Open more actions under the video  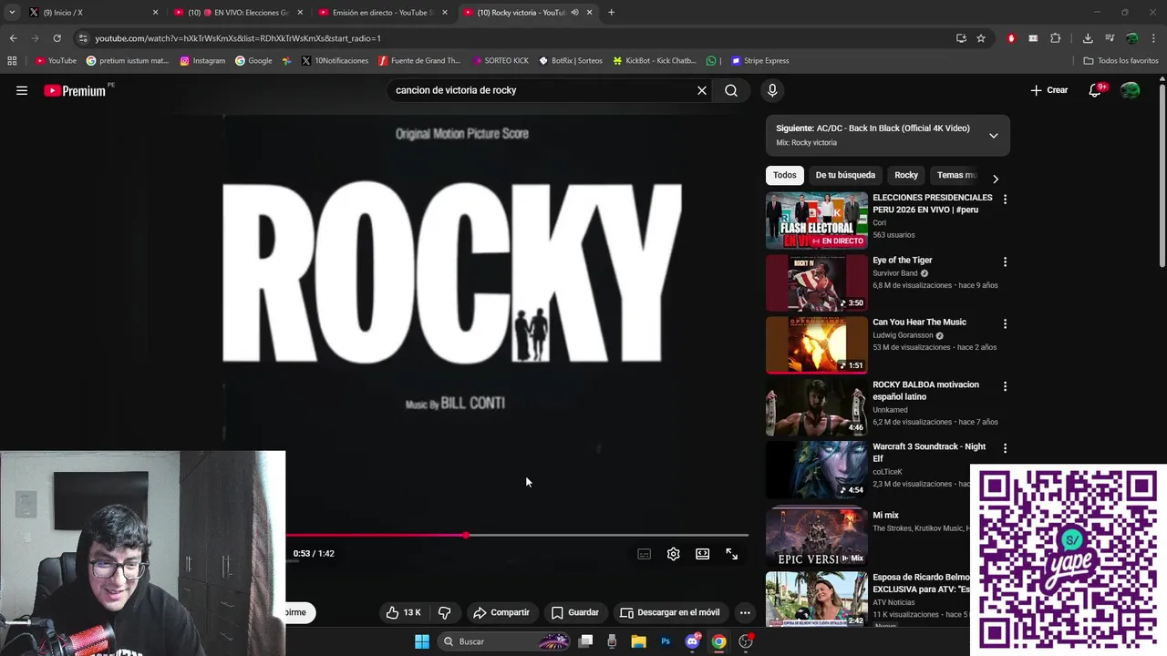pos(745,612)
